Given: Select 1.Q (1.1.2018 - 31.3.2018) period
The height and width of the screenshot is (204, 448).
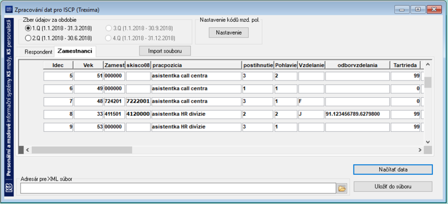Looking at the screenshot, I should click(58, 29).
